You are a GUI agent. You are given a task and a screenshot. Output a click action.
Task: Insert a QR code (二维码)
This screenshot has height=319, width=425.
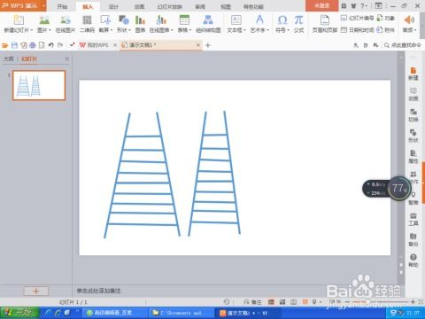click(x=87, y=24)
